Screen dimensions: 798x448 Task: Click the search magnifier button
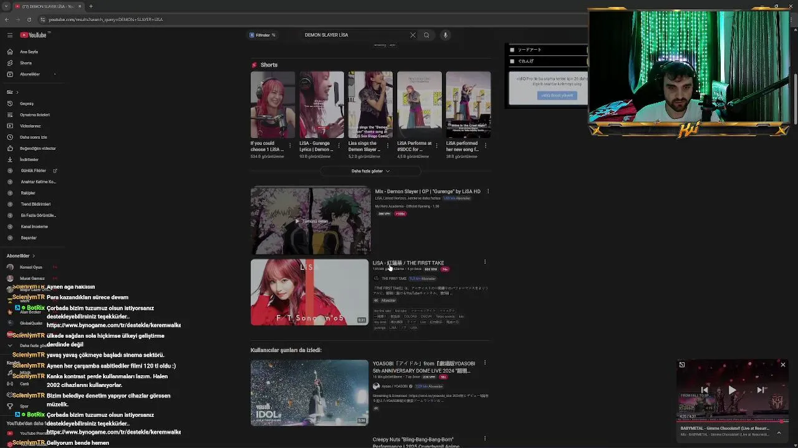coord(426,35)
